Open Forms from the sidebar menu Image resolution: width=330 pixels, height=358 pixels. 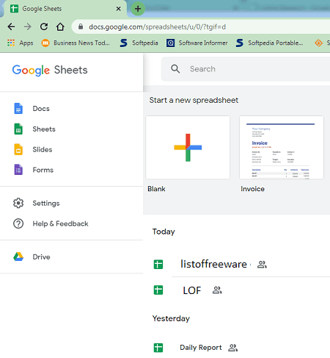coord(43,170)
